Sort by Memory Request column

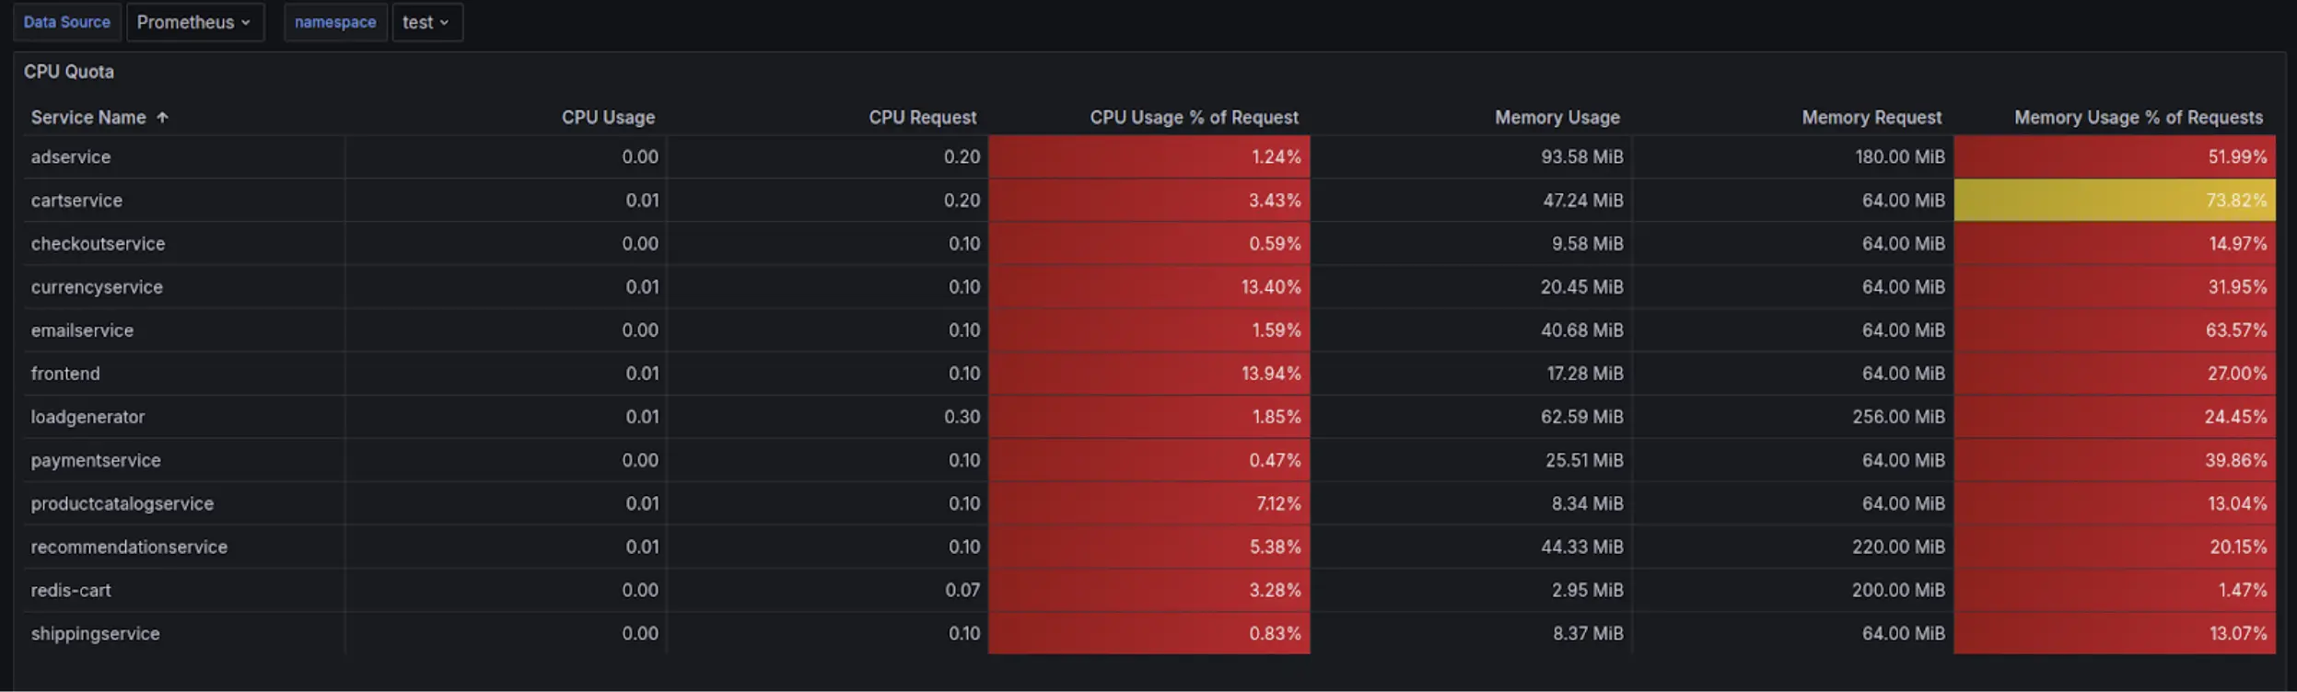click(x=1871, y=117)
